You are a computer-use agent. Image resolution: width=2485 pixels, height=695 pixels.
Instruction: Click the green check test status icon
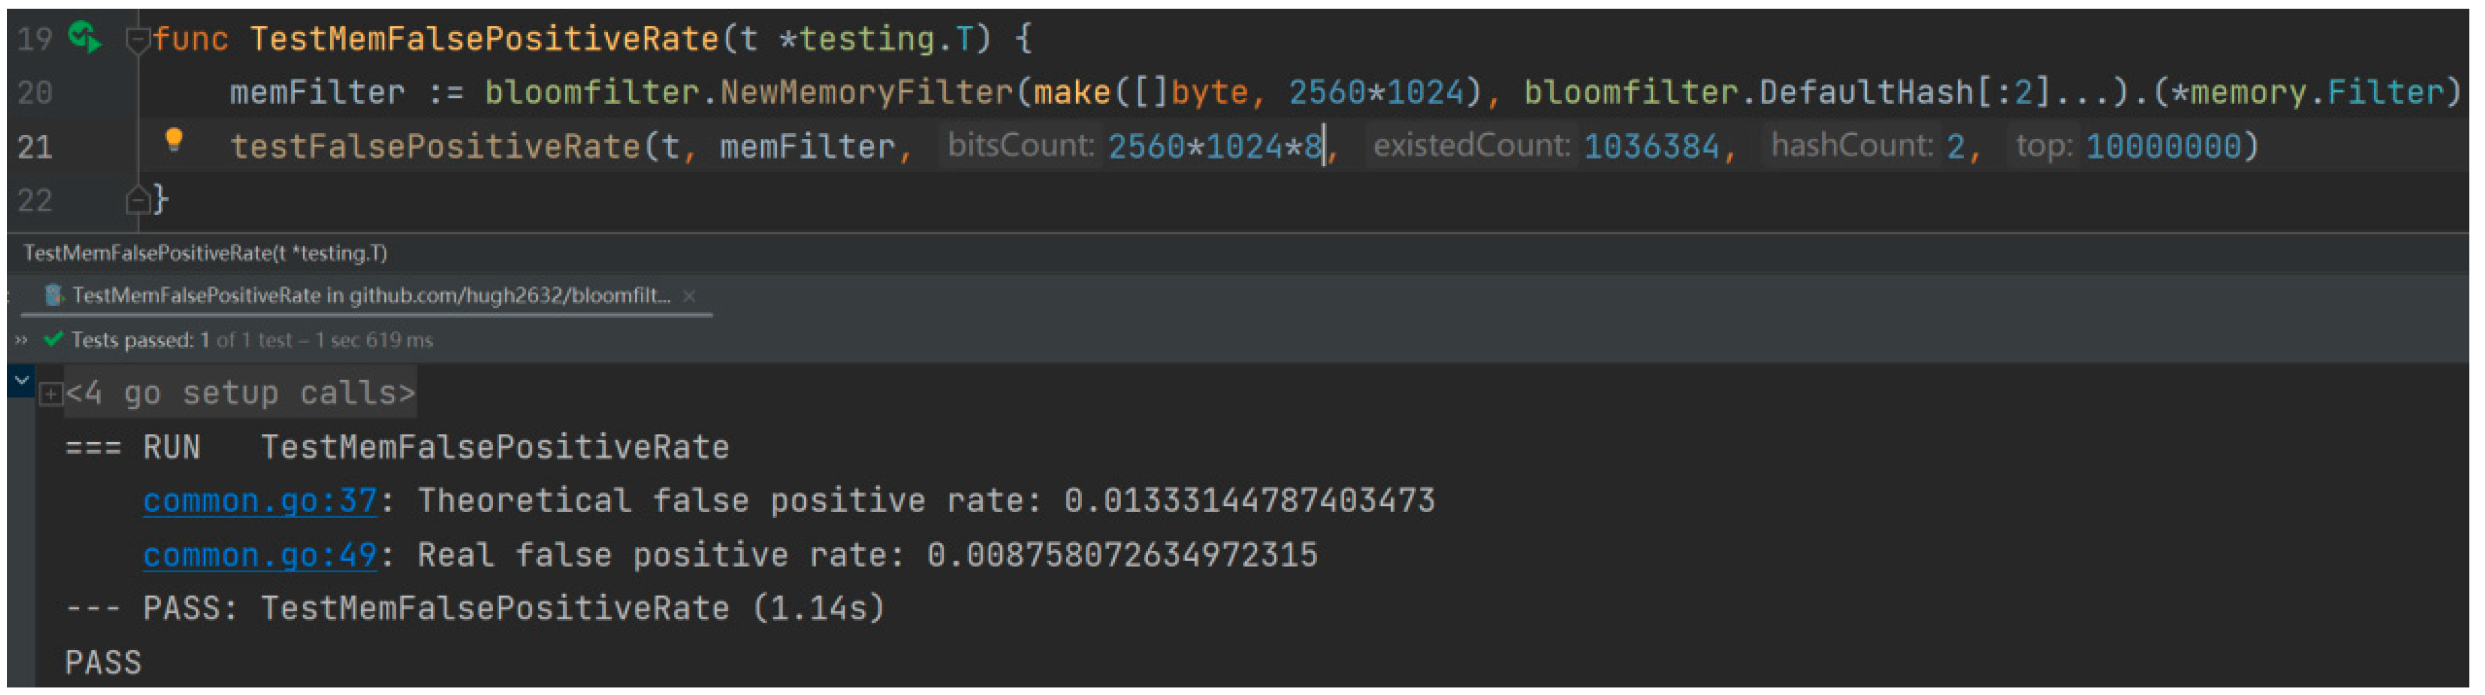point(54,339)
